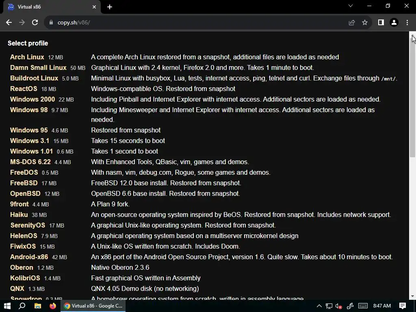Click the 'Select profile' heading
Image resolution: width=416 pixels, height=312 pixels.
(x=28, y=43)
